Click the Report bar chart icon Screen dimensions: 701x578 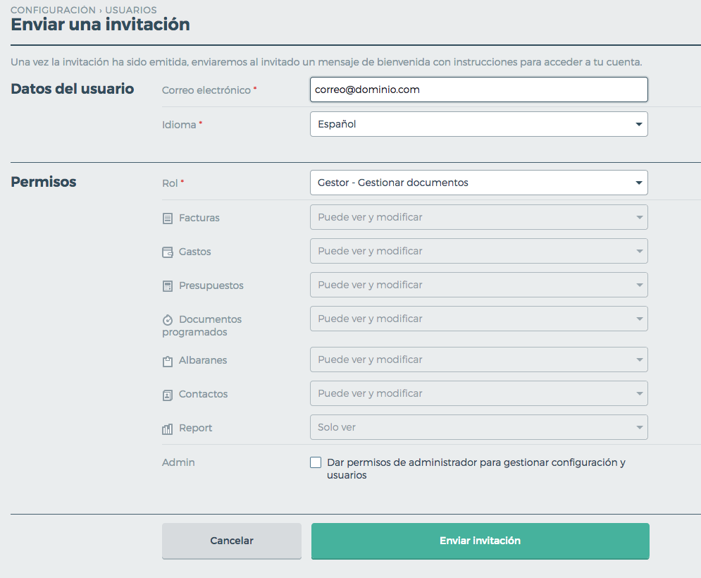(167, 429)
